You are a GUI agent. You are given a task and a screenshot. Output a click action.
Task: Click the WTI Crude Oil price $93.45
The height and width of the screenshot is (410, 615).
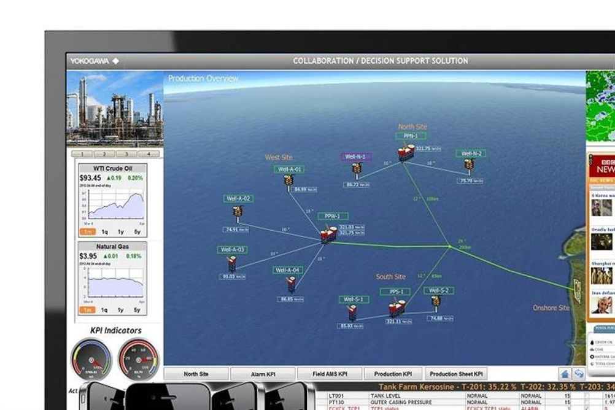[x=90, y=178]
